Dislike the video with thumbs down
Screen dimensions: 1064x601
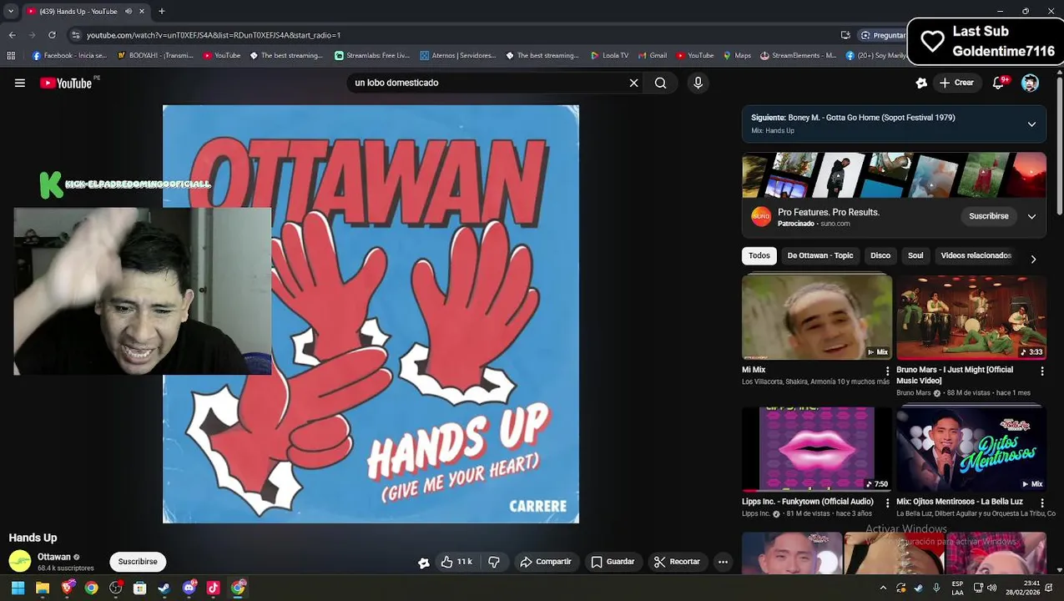point(494,562)
